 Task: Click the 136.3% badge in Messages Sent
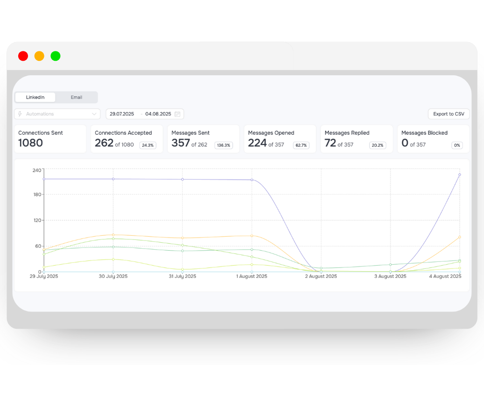coord(223,145)
